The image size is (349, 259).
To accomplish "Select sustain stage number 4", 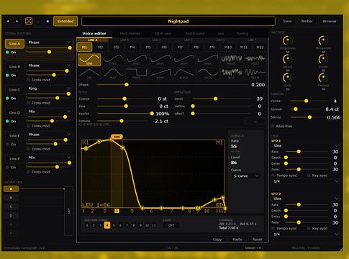I will 107,225.
